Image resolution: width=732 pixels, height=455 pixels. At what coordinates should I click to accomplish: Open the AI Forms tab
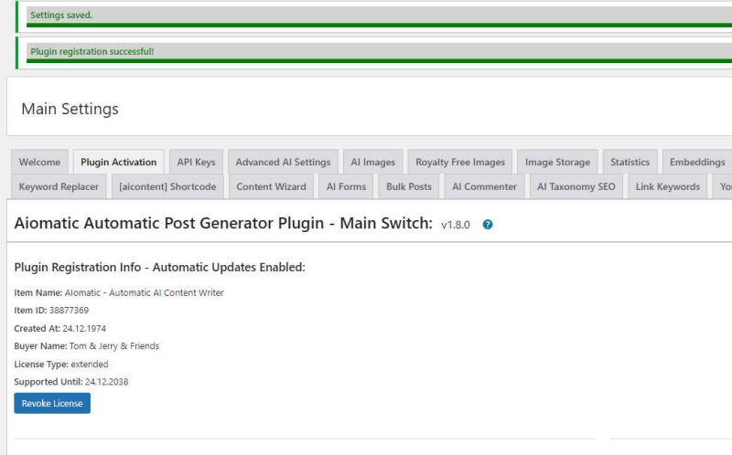tap(346, 186)
